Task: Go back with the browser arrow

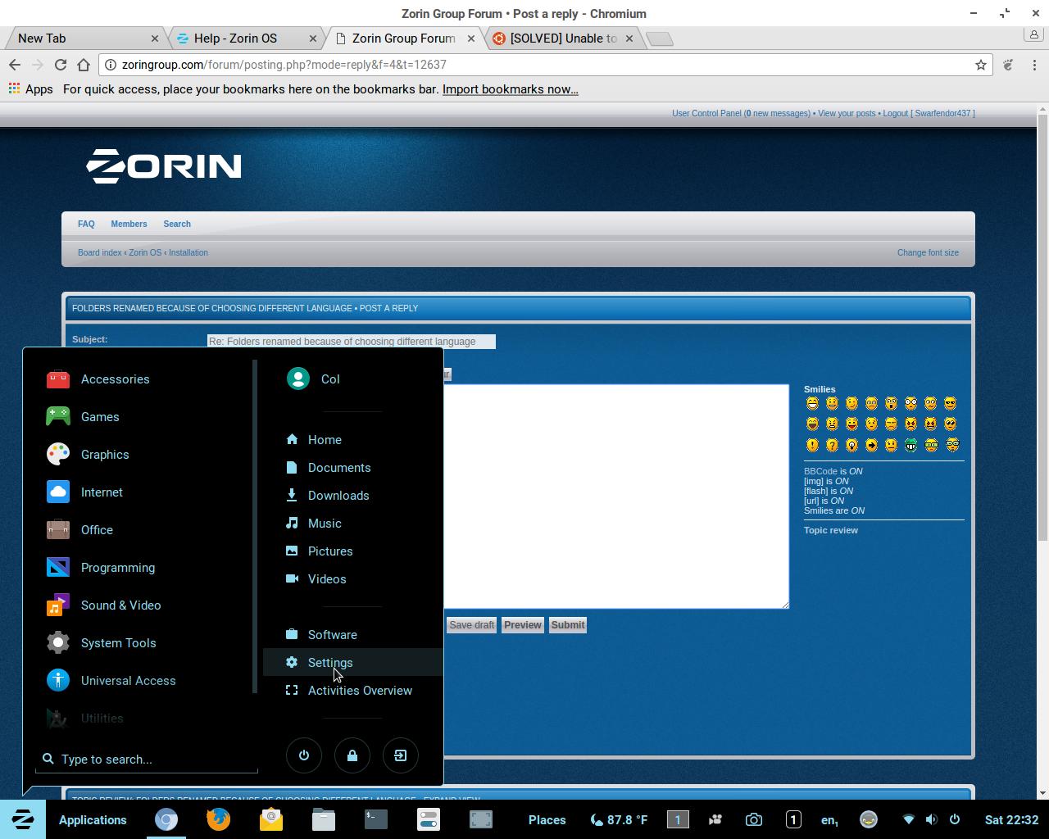Action: 14,65
